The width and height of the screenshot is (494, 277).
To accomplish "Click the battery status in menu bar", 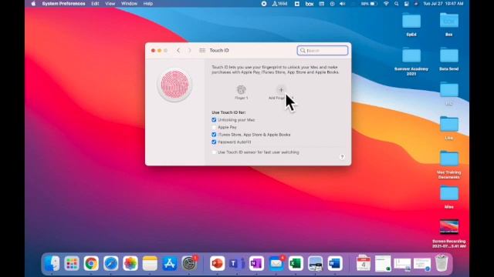I will [x=369, y=4].
